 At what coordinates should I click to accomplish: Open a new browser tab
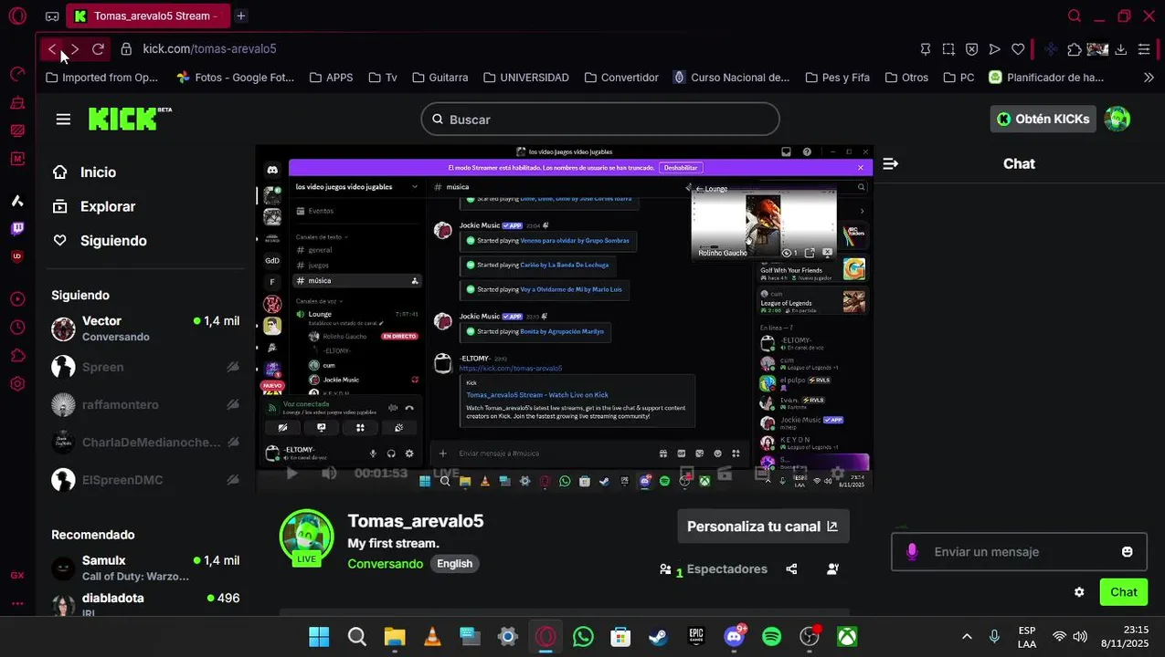pos(240,16)
